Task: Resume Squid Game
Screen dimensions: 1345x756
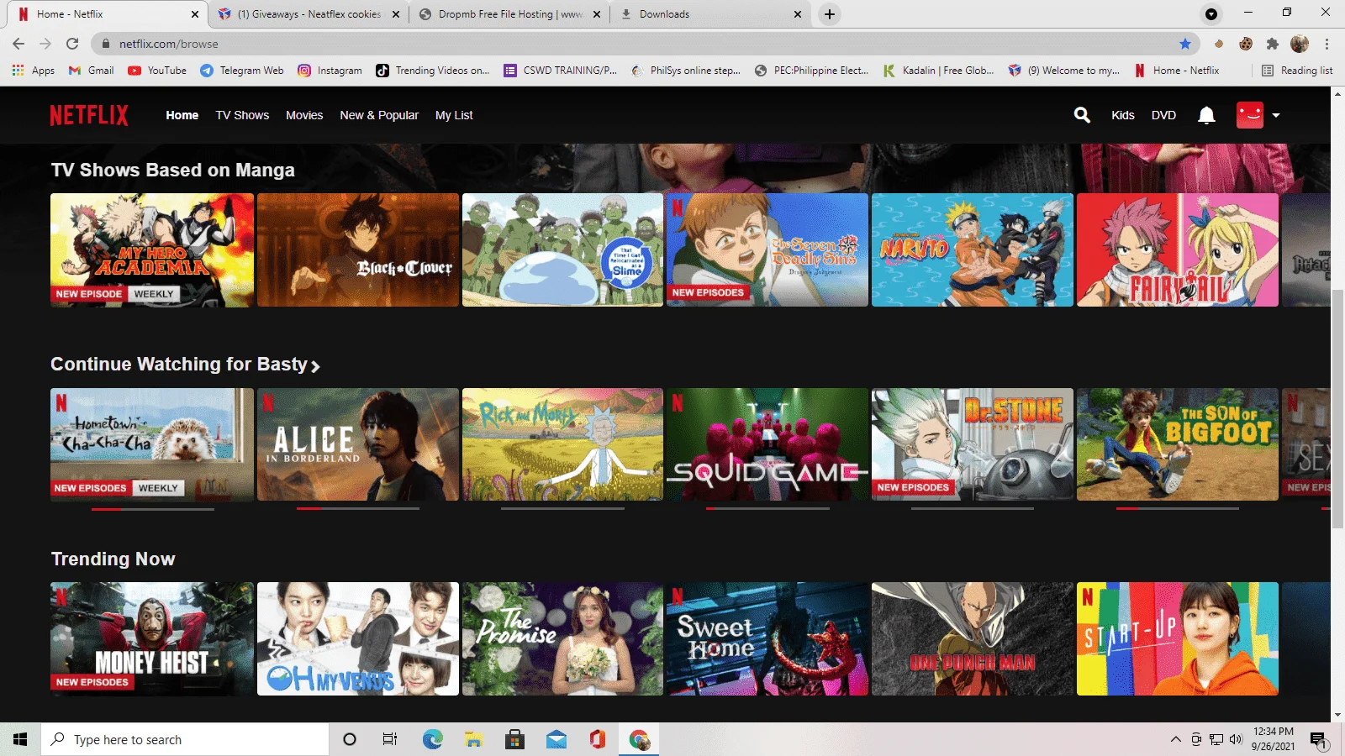Action: tap(767, 444)
